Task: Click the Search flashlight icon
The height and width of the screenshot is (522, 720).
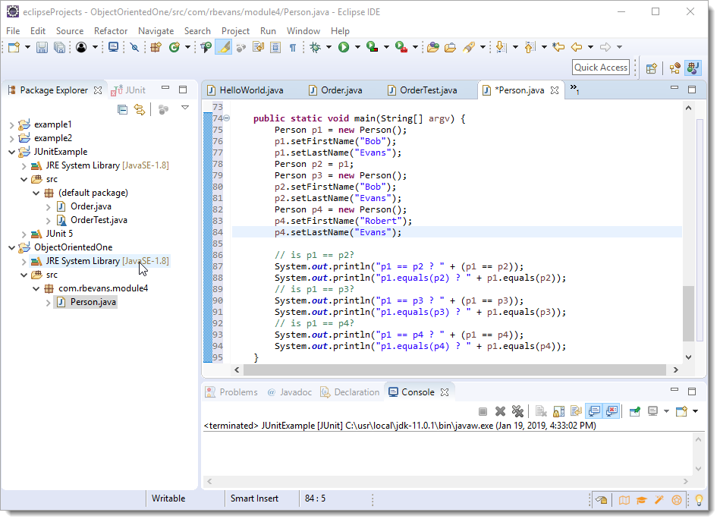Action: [x=469, y=47]
